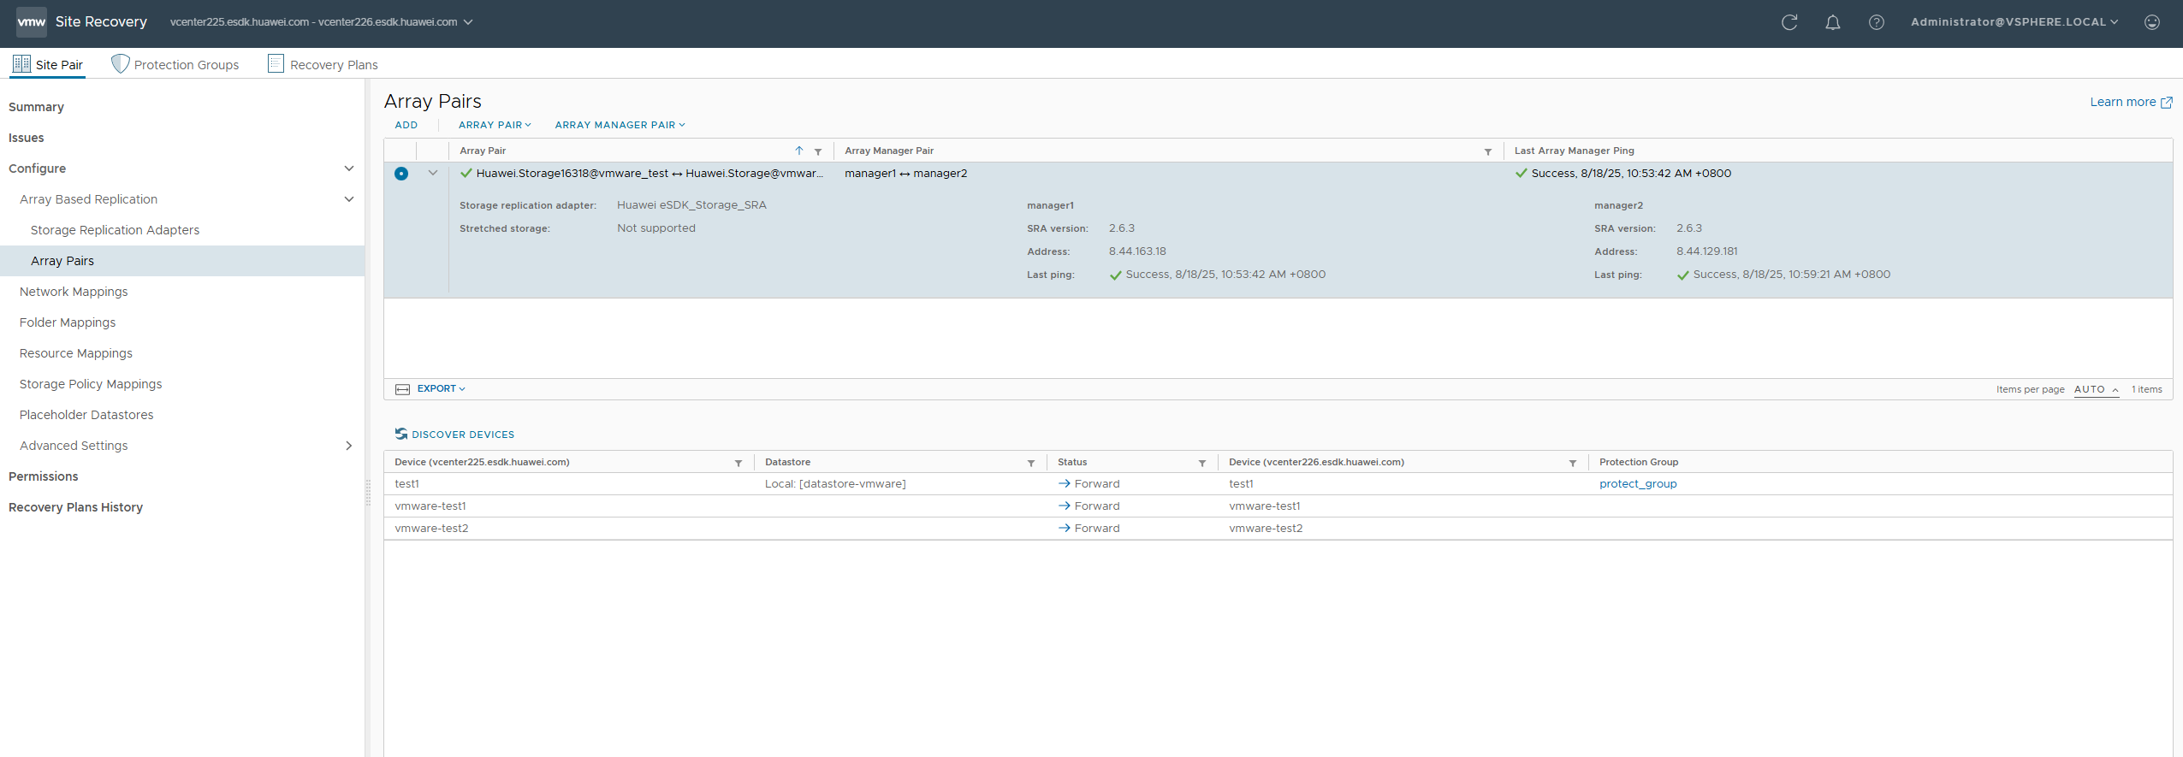Collapse Array Based Replication tree node
This screenshot has height=757, width=2183.
point(348,199)
